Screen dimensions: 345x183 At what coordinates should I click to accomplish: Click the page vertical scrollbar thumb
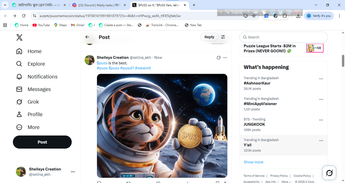pos(343,61)
